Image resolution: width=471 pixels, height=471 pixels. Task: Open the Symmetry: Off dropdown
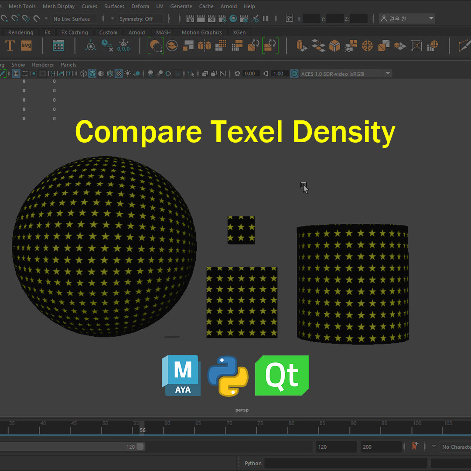coord(140,18)
